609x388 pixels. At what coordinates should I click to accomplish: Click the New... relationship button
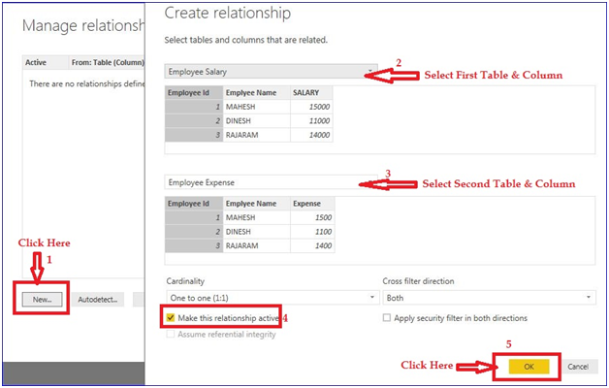42,300
